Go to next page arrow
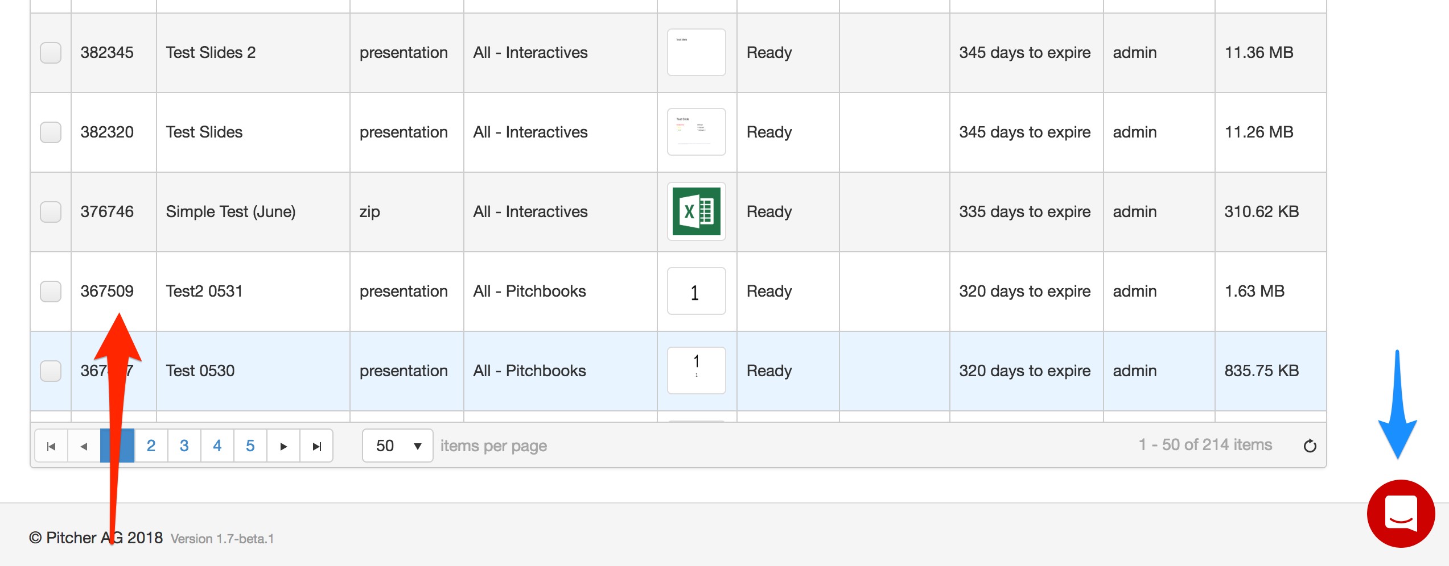1449x566 pixels. coord(283,446)
